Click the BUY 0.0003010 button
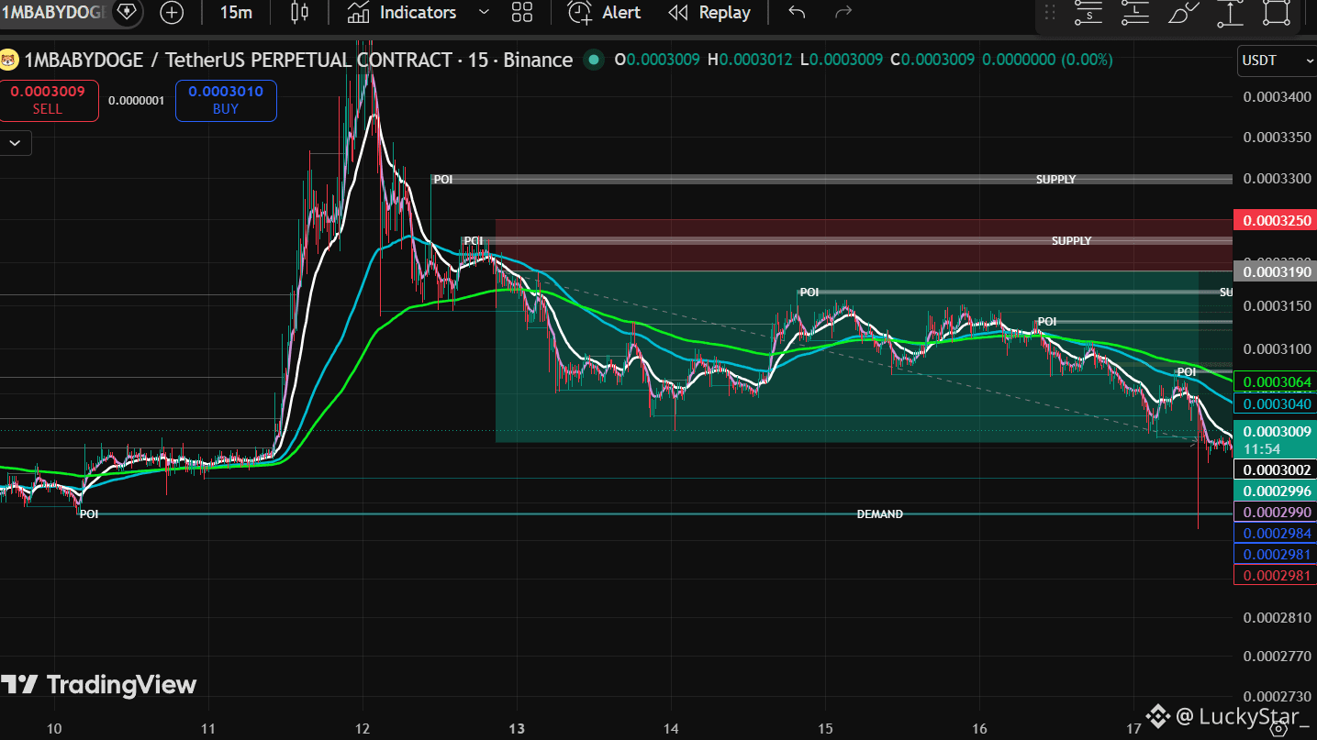 [226, 101]
